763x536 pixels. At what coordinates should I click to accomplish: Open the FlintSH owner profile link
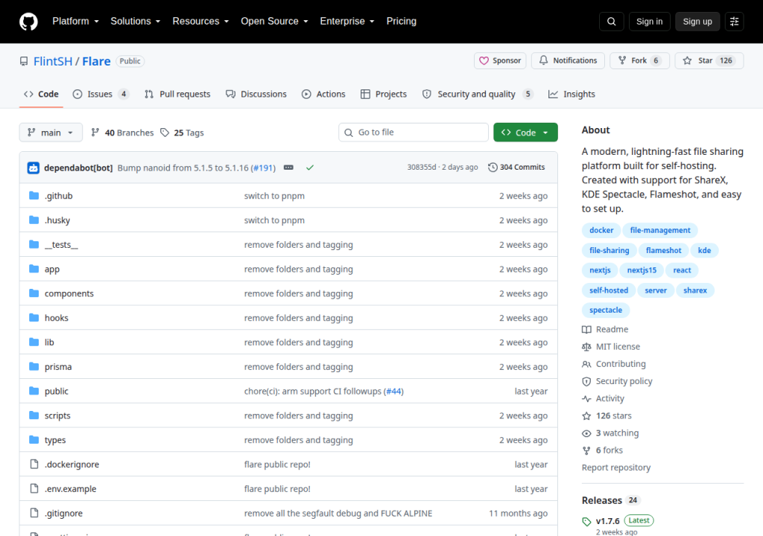coord(53,61)
